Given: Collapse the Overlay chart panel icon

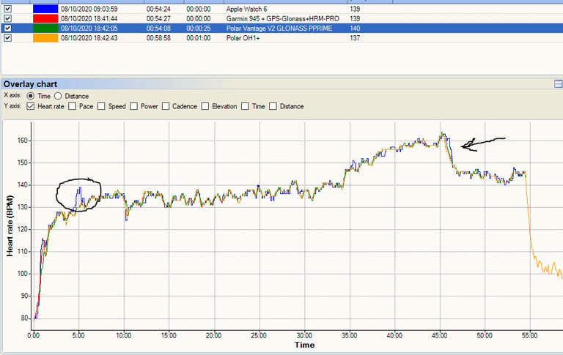Looking at the screenshot, I should pyautogui.click(x=559, y=84).
